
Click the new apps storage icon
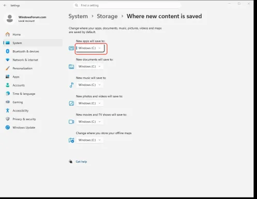(x=71, y=48)
